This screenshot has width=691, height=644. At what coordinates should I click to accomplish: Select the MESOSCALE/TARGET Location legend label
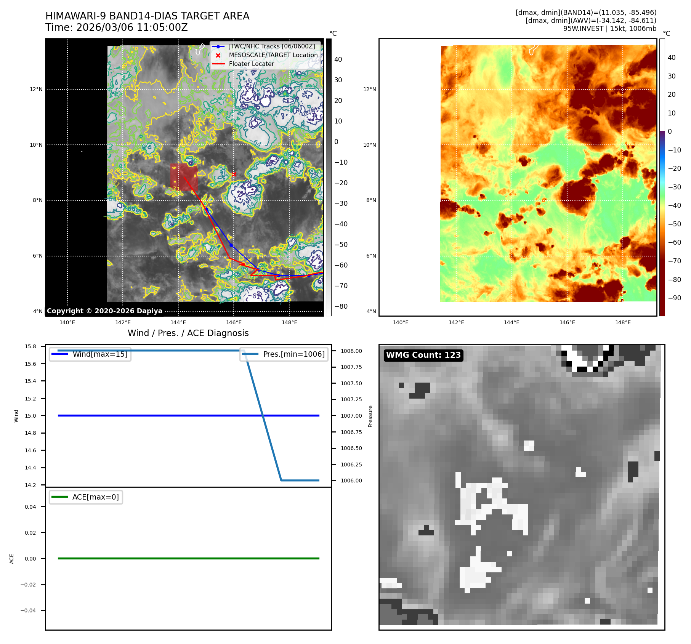click(x=273, y=55)
